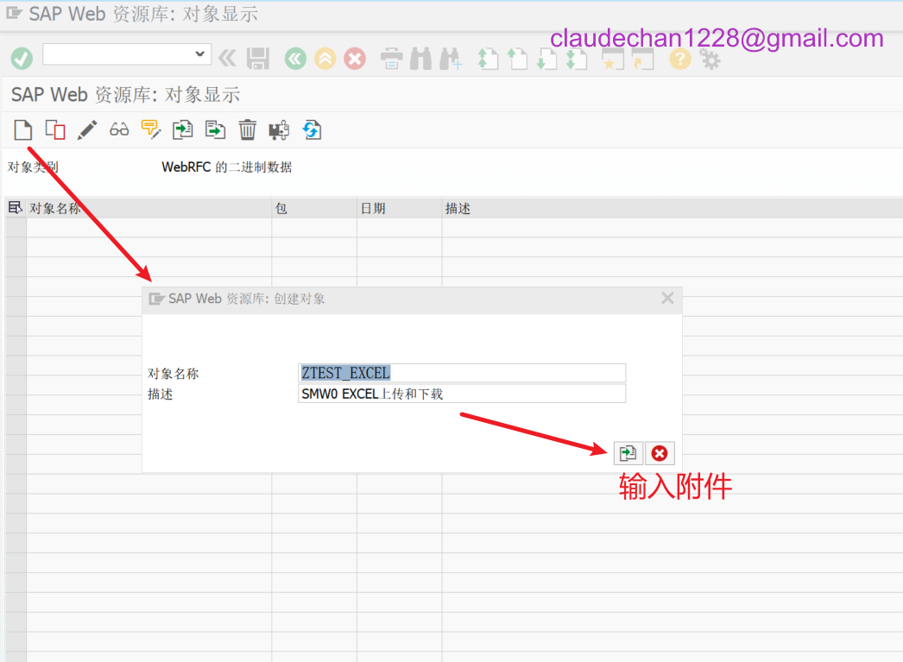The height and width of the screenshot is (662, 903).
Task: Click the yellow Exit up-arrow icon
Action: 325,59
